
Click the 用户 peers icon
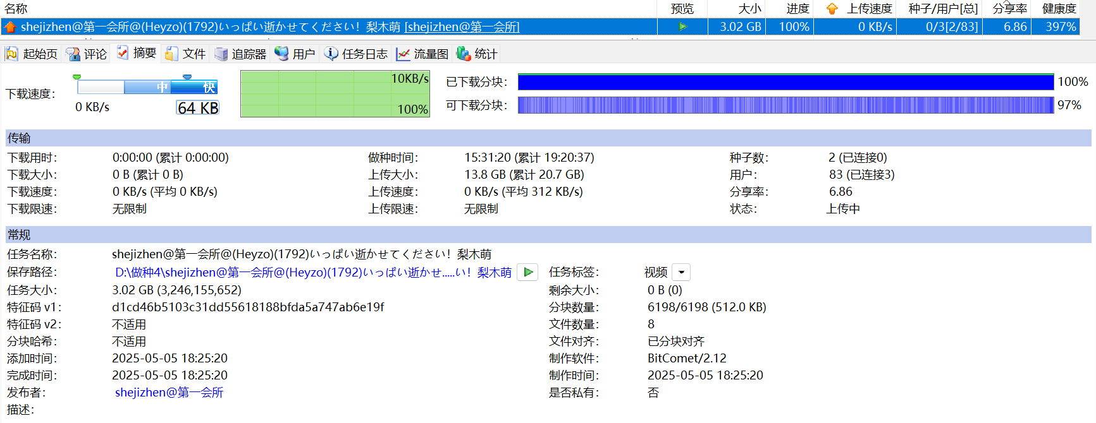pos(281,54)
